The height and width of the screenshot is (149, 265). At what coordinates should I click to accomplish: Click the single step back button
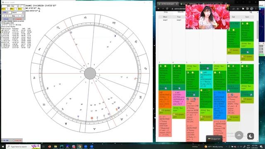(x=8, y=16)
